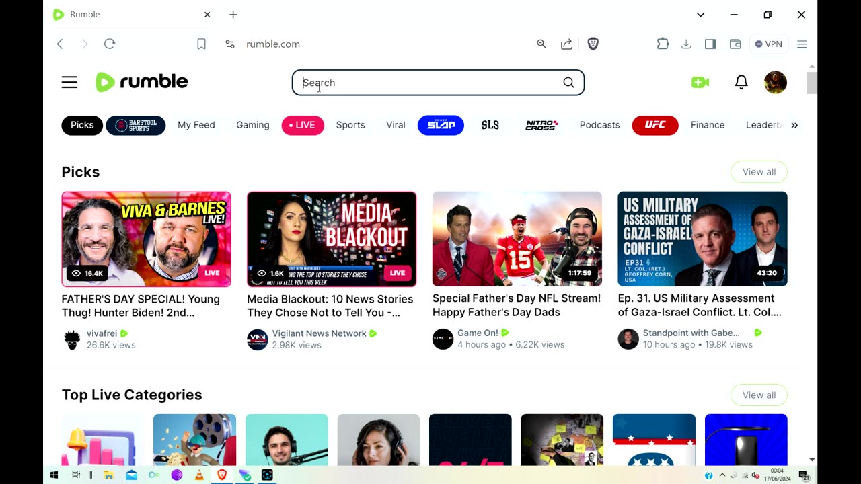Open the Gaming category
The image size is (861, 484).
click(x=253, y=125)
